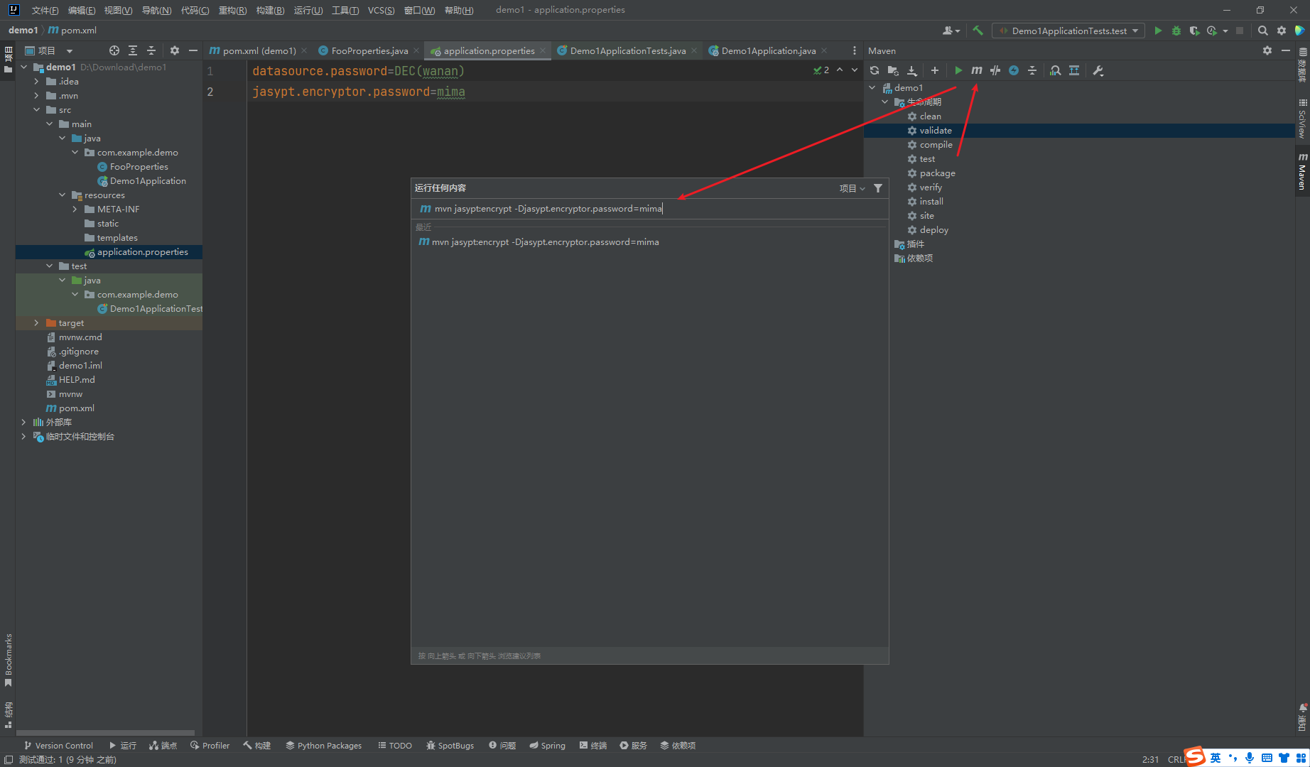Viewport: 1310px width, 767px height.
Task: Open Code With Me user icon
Action: coord(951,31)
